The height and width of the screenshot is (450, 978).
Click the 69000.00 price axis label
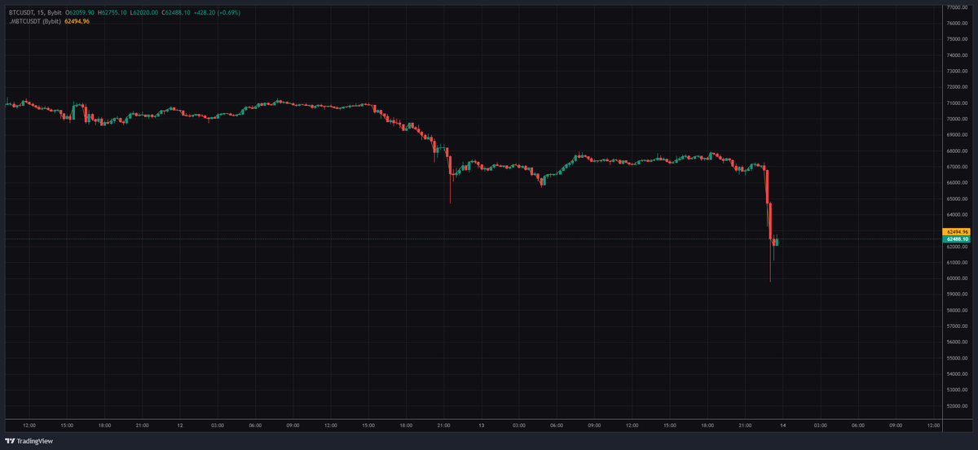point(957,135)
